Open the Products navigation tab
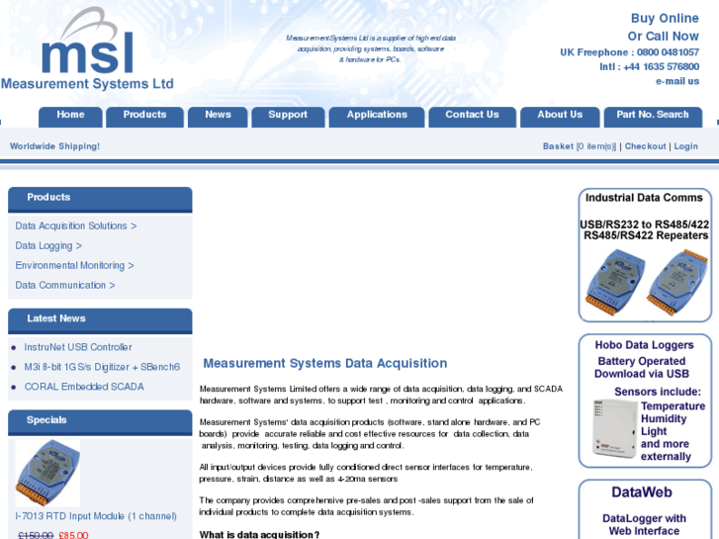Screen dimensions: 719x539 click(x=144, y=116)
